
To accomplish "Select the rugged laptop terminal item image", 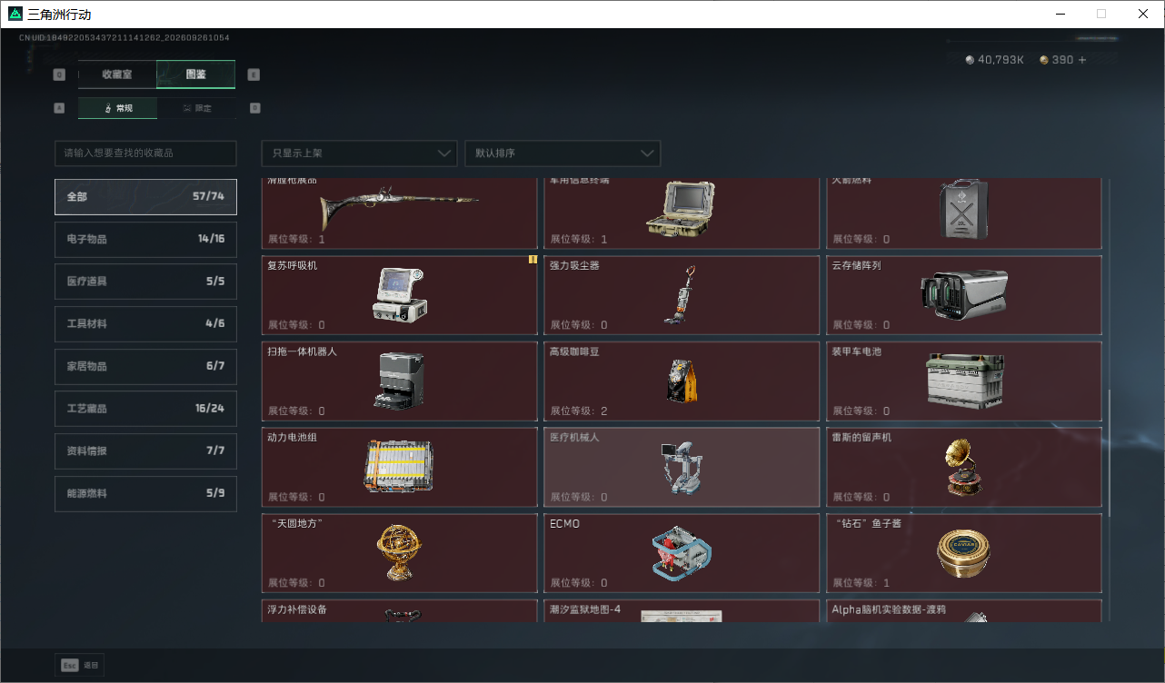I will (682, 209).
